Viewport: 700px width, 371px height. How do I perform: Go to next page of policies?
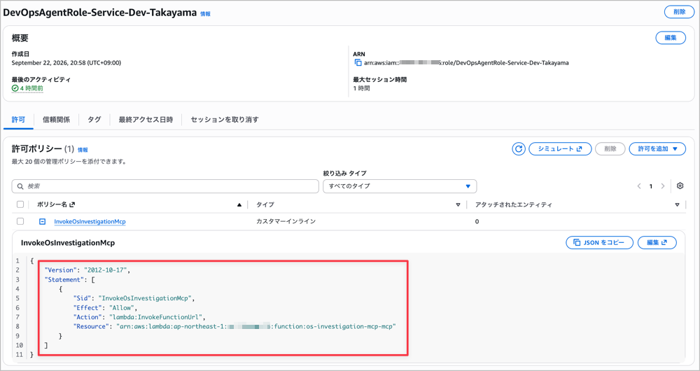click(x=662, y=186)
